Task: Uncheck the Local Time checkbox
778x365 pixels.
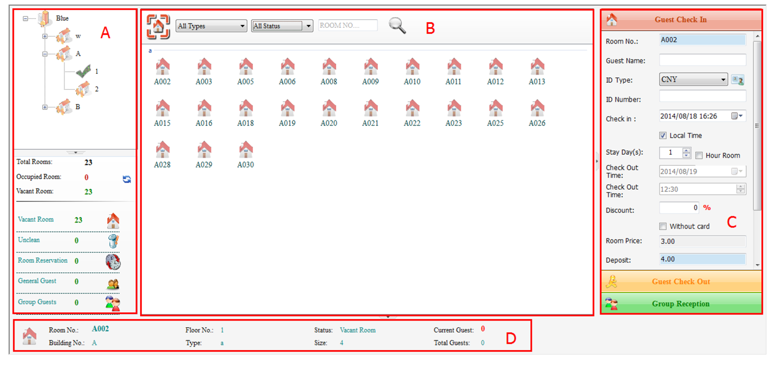Action: [x=663, y=135]
